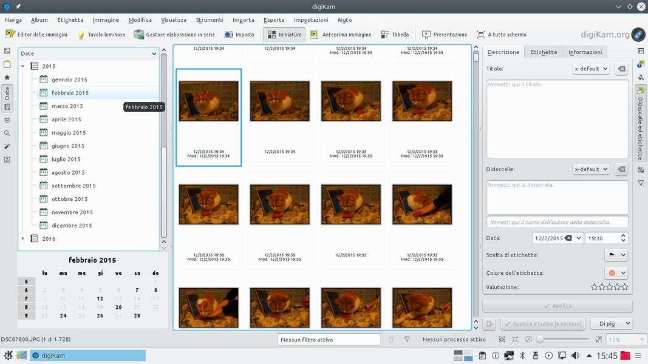648x364 pixels.
Task: Expand the 2016 tree node
Action: pyautogui.click(x=23, y=238)
